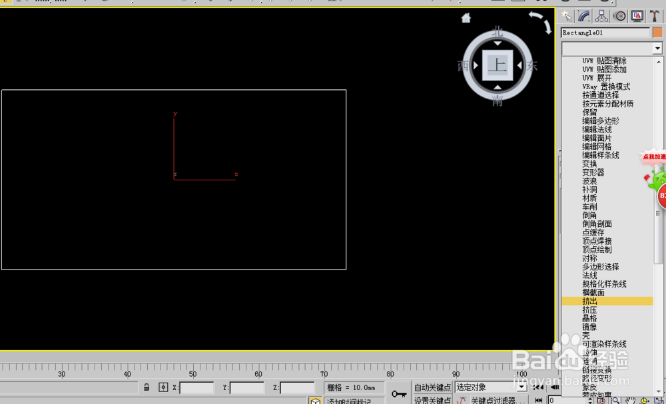Viewport: 666px width, 404px height.
Task: Click the Z coordinate input field
Action: pos(297,387)
